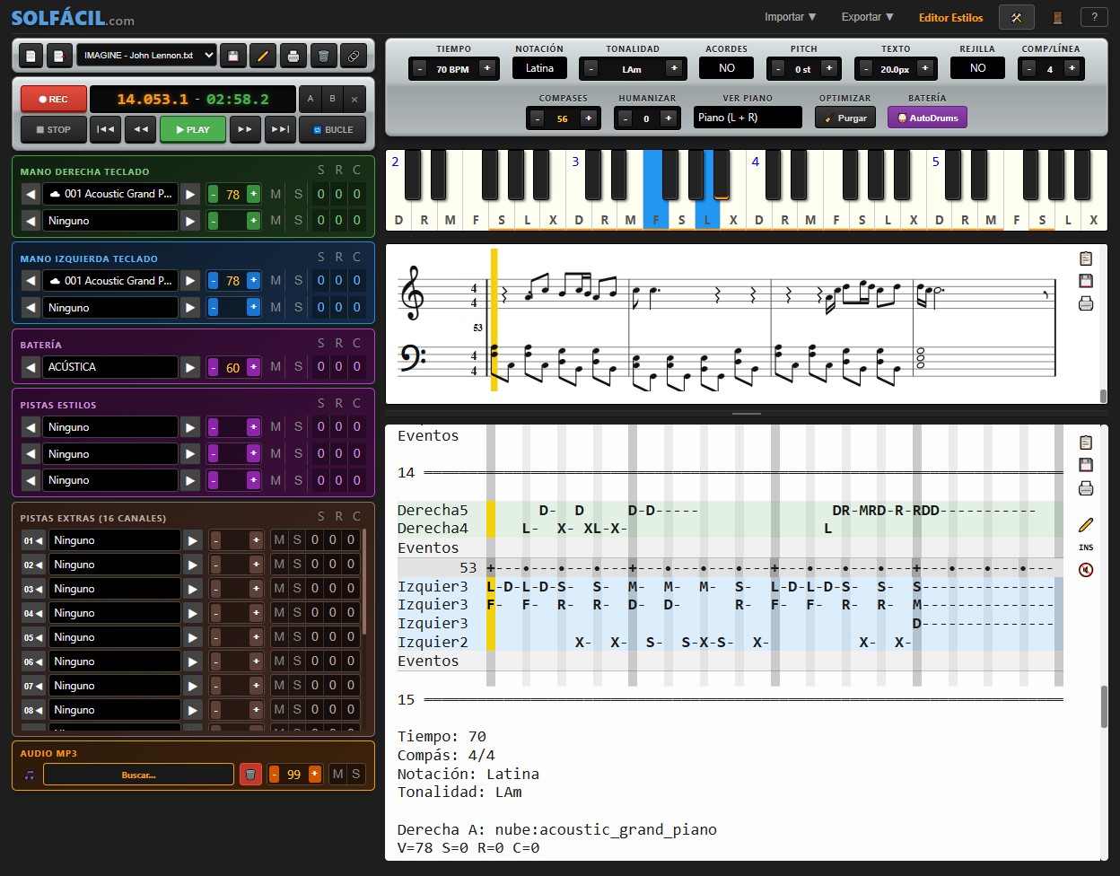Click the muted speaker icon in the tablature editor

tap(1086, 570)
